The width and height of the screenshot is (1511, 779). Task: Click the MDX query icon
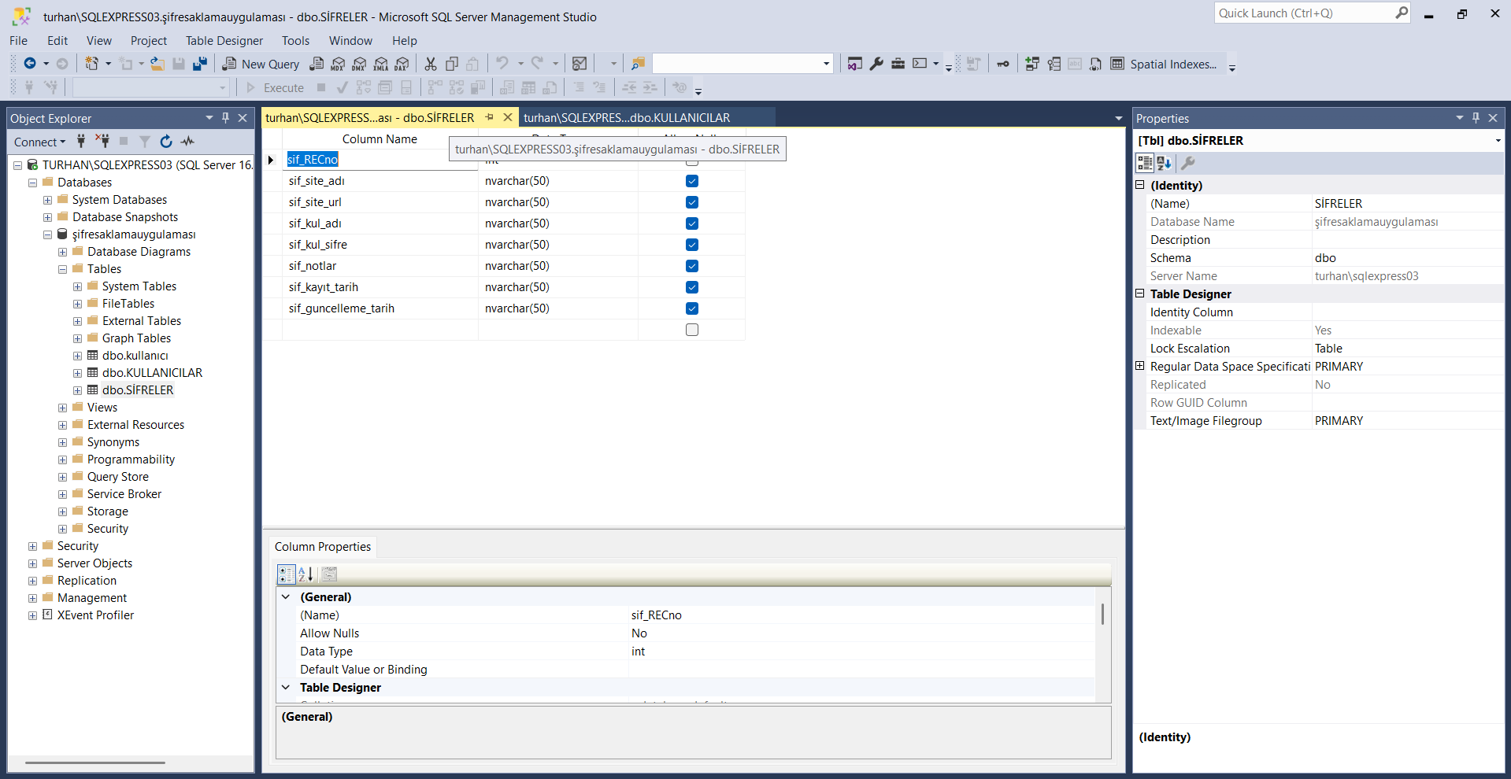pyautogui.click(x=338, y=64)
